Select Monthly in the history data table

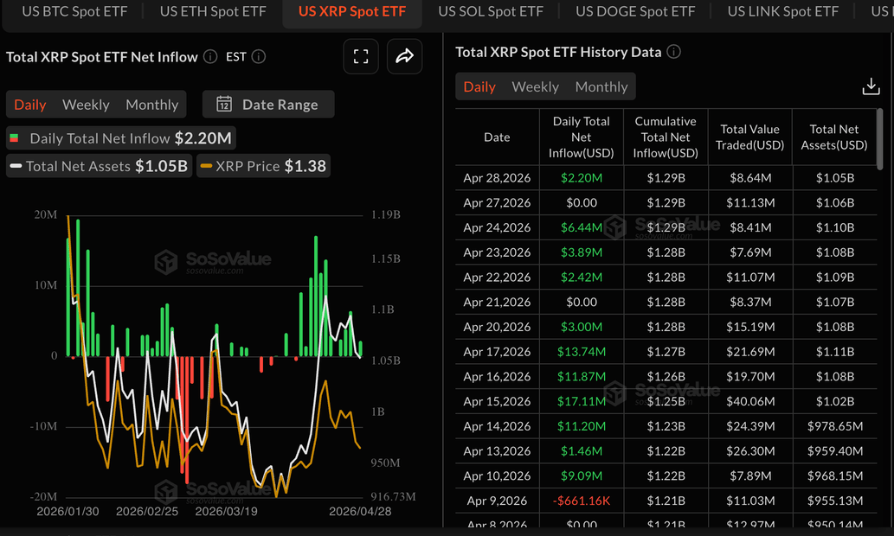click(x=601, y=86)
